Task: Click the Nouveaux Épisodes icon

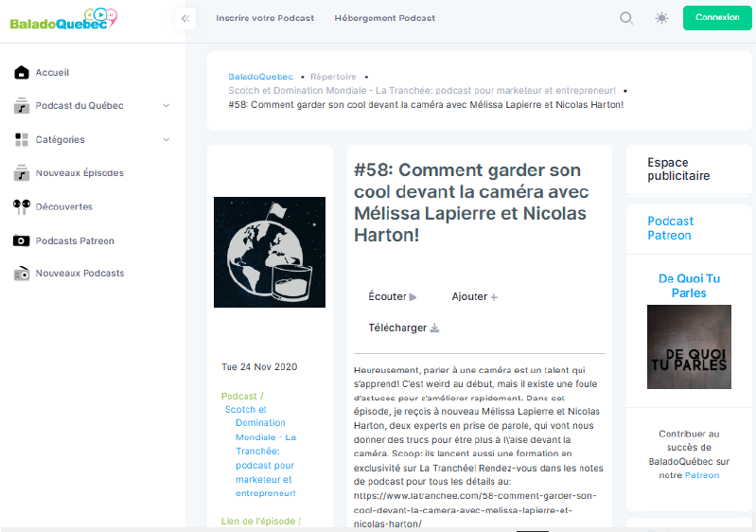Action: 21,172
